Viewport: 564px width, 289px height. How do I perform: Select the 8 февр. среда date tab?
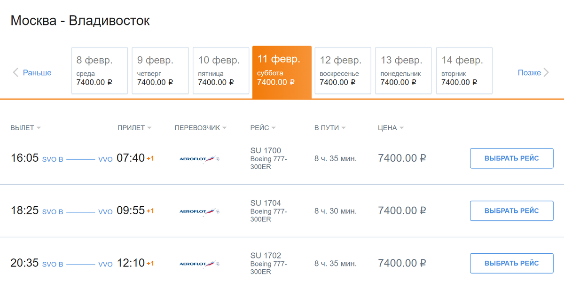click(x=100, y=70)
